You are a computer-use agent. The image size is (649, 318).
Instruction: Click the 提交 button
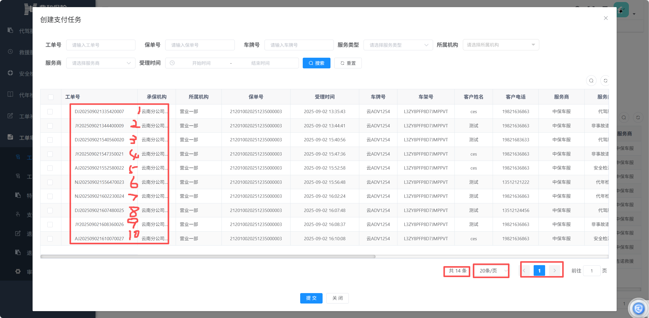[x=311, y=298]
